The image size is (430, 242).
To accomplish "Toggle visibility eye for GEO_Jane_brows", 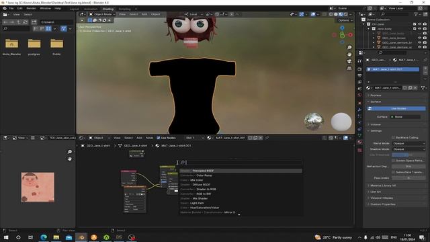I will click(419, 38).
